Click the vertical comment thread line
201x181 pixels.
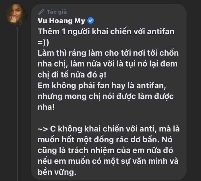pos(17,101)
